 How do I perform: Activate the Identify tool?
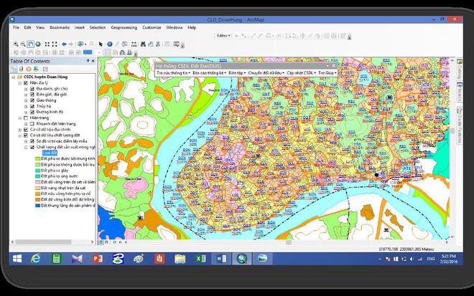pyautogui.click(x=109, y=44)
